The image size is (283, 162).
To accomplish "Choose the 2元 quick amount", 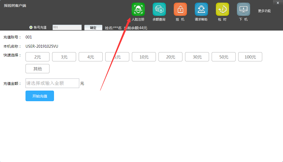I will click(x=37, y=57).
